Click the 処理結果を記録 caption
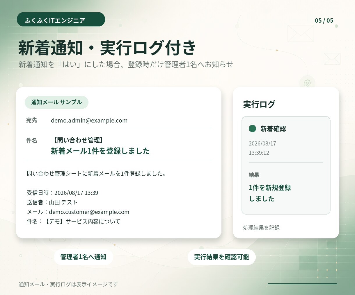Viewport: 355px width, 295px height. tap(261, 228)
